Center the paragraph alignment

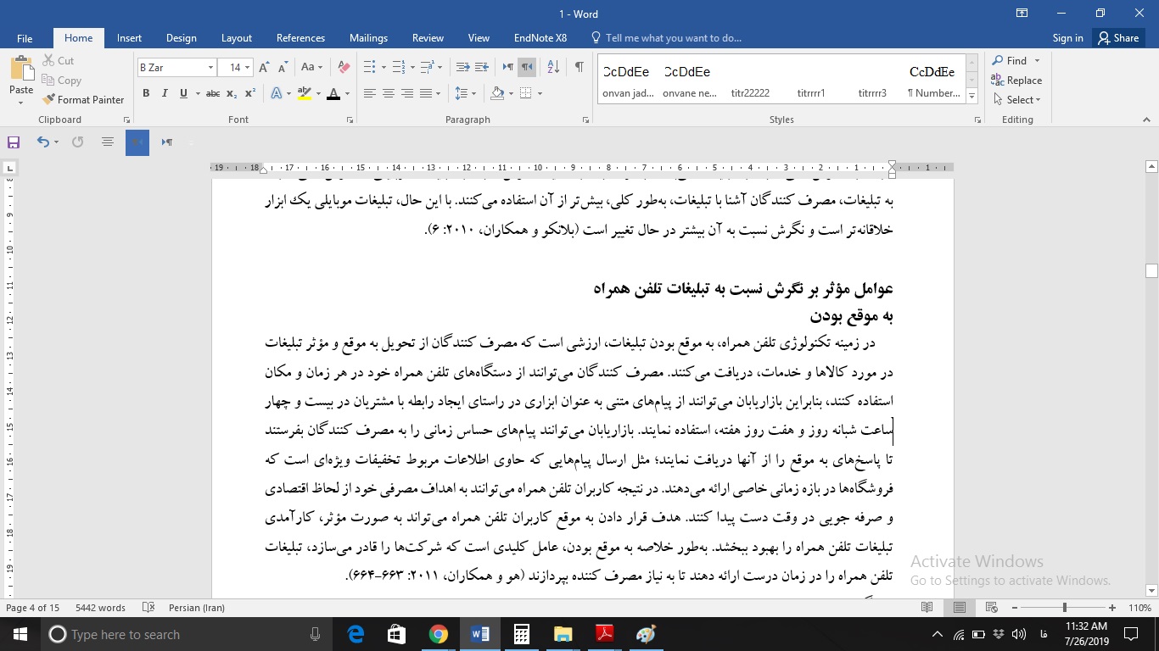click(x=388, y=93)
